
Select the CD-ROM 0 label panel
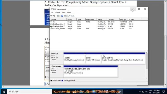tap(57, 71)
